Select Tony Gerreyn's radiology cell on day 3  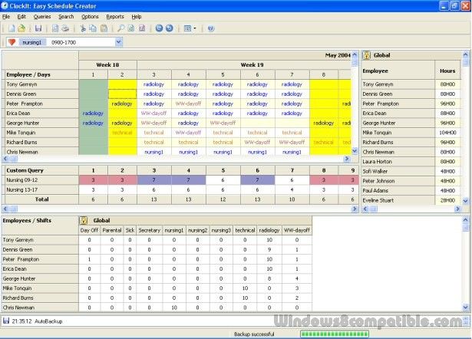click(x=153, y=84)
